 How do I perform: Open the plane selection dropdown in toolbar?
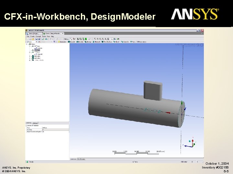point(36,42)
